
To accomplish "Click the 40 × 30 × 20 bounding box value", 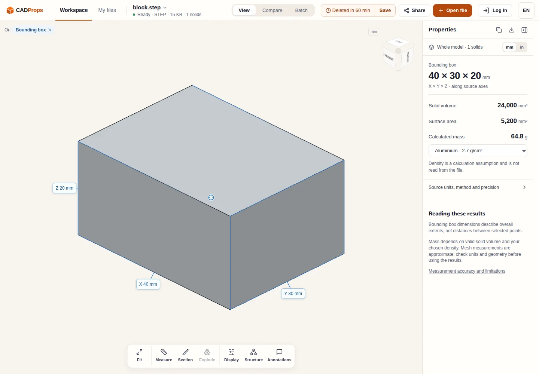I will tap(455, 76).
